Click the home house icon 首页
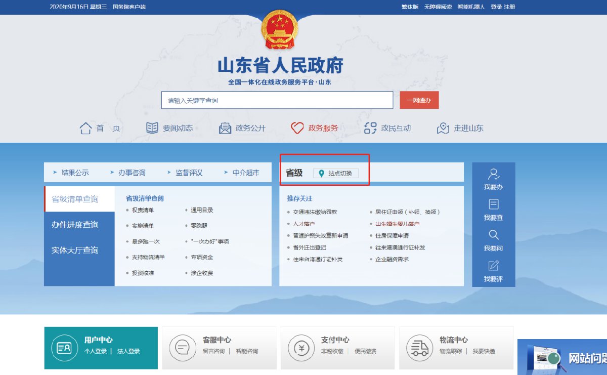This screenshot has height=375, width=607. coord(85,128)
